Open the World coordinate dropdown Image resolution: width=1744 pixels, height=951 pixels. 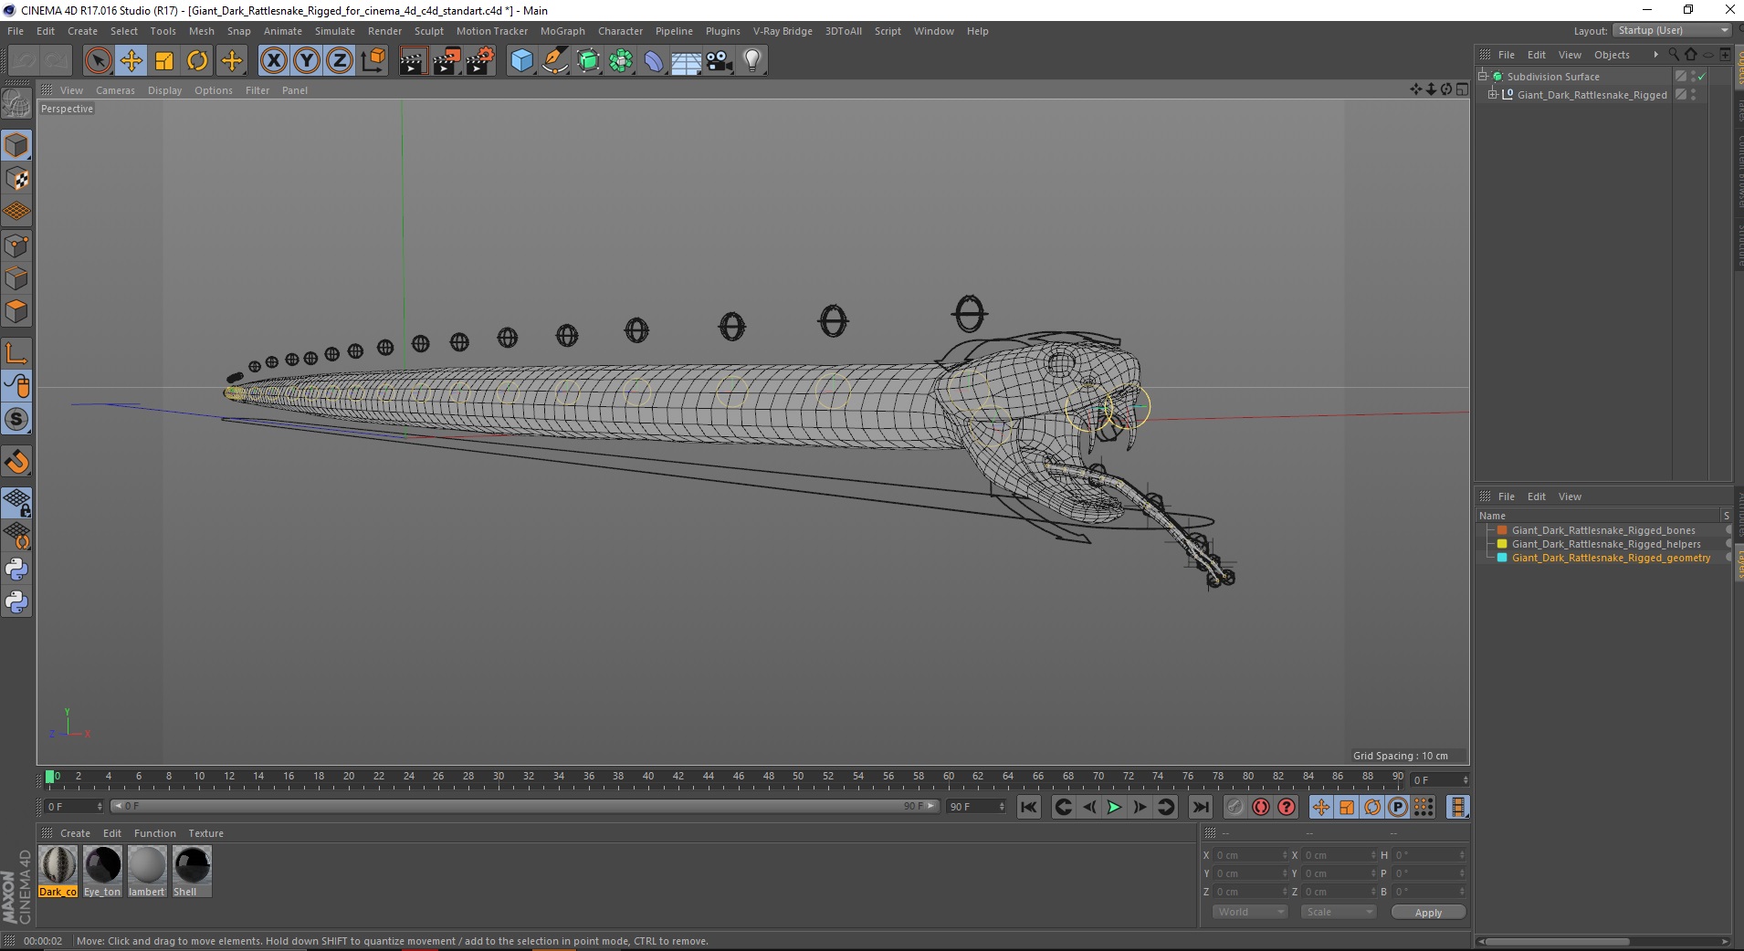(x=1249, y=912)
